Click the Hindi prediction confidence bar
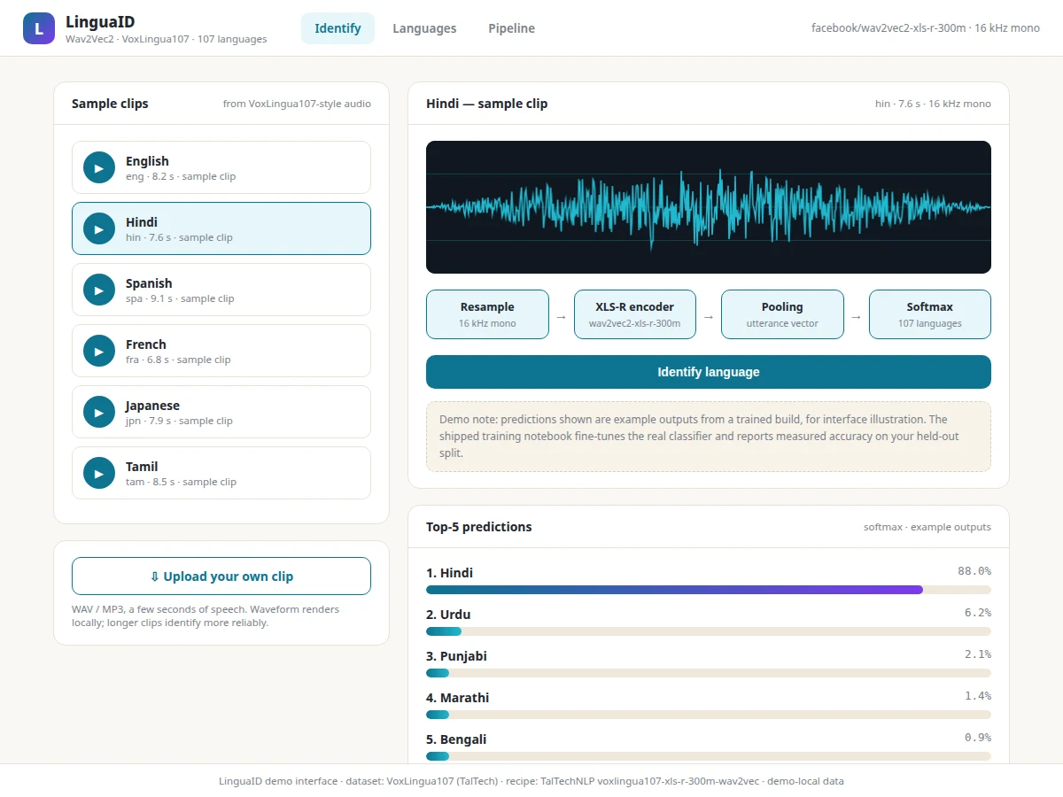This screenshot has width=1063, height=797. [709, 590]
